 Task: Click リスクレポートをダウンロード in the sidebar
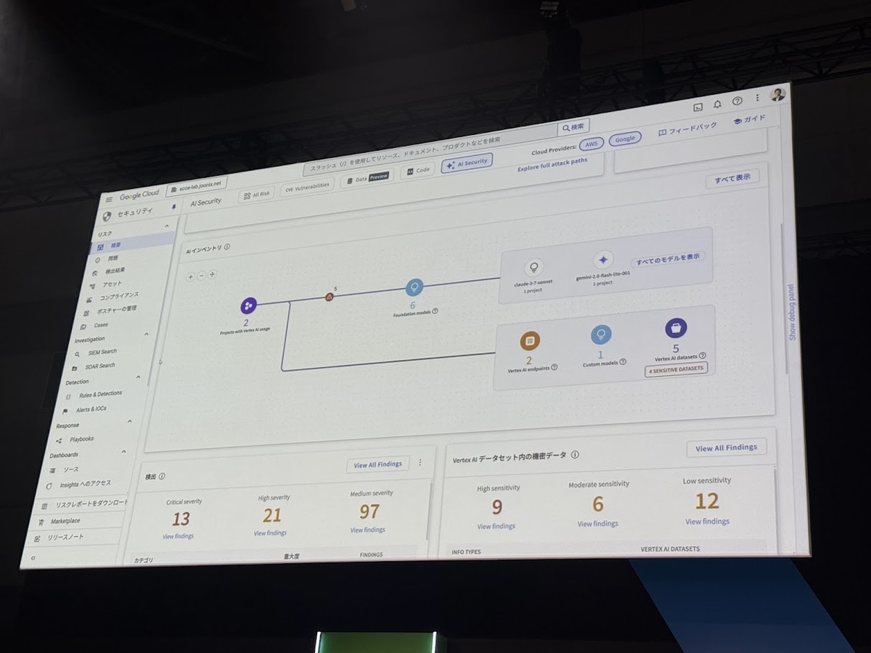tap(91, 503)
